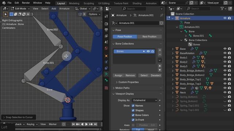Open the bone collection specials chevron menu
Image resolution: width=234 pixels, height=131 pixels.
160,60
